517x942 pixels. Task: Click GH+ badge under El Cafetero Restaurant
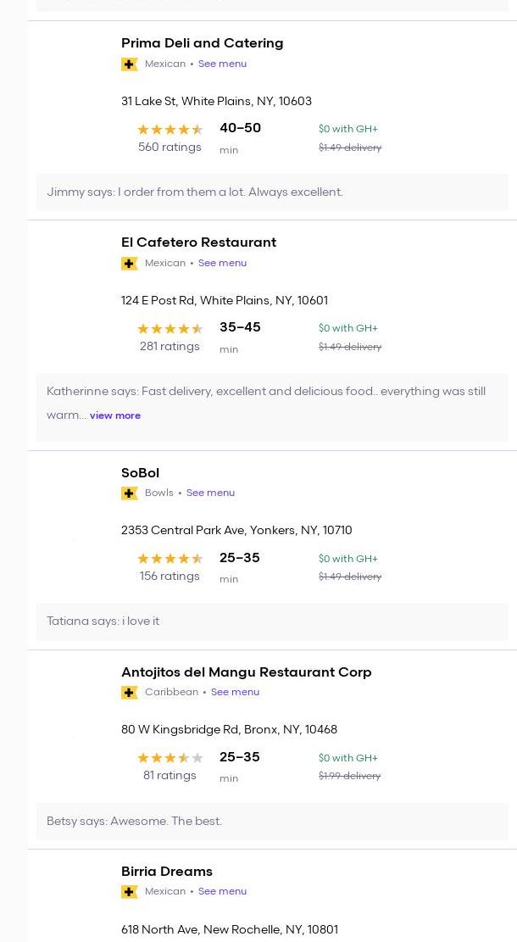tap(130, 264)
